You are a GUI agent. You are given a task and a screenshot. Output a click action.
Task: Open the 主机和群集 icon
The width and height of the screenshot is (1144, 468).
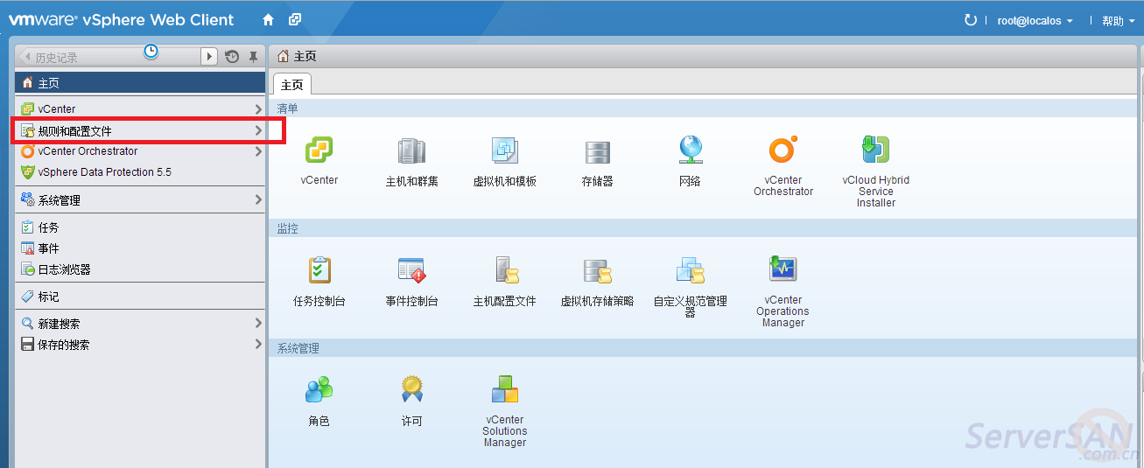(411, 151)
